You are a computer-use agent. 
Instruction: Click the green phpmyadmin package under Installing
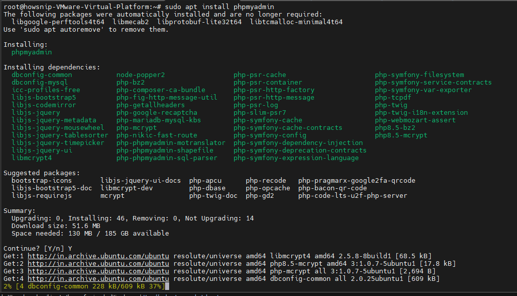pos(32,52)
